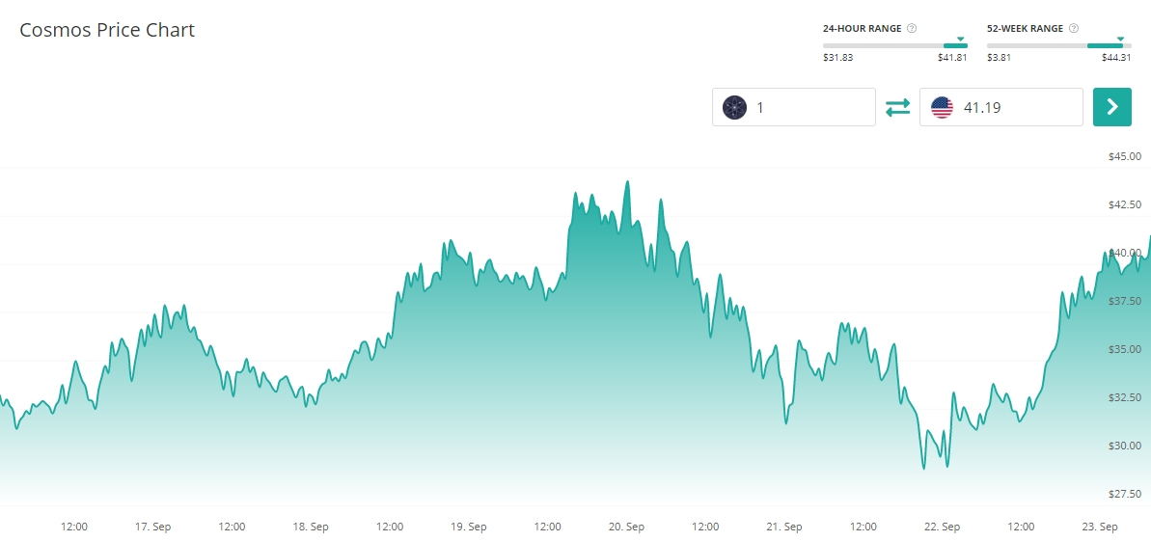Click the 17. Sep axis label
The height and width of the screenshot is (541, 1151).
(152, 527)
